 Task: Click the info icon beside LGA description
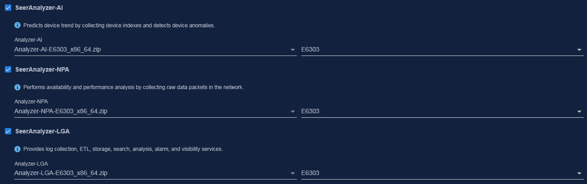click(17, 149)
